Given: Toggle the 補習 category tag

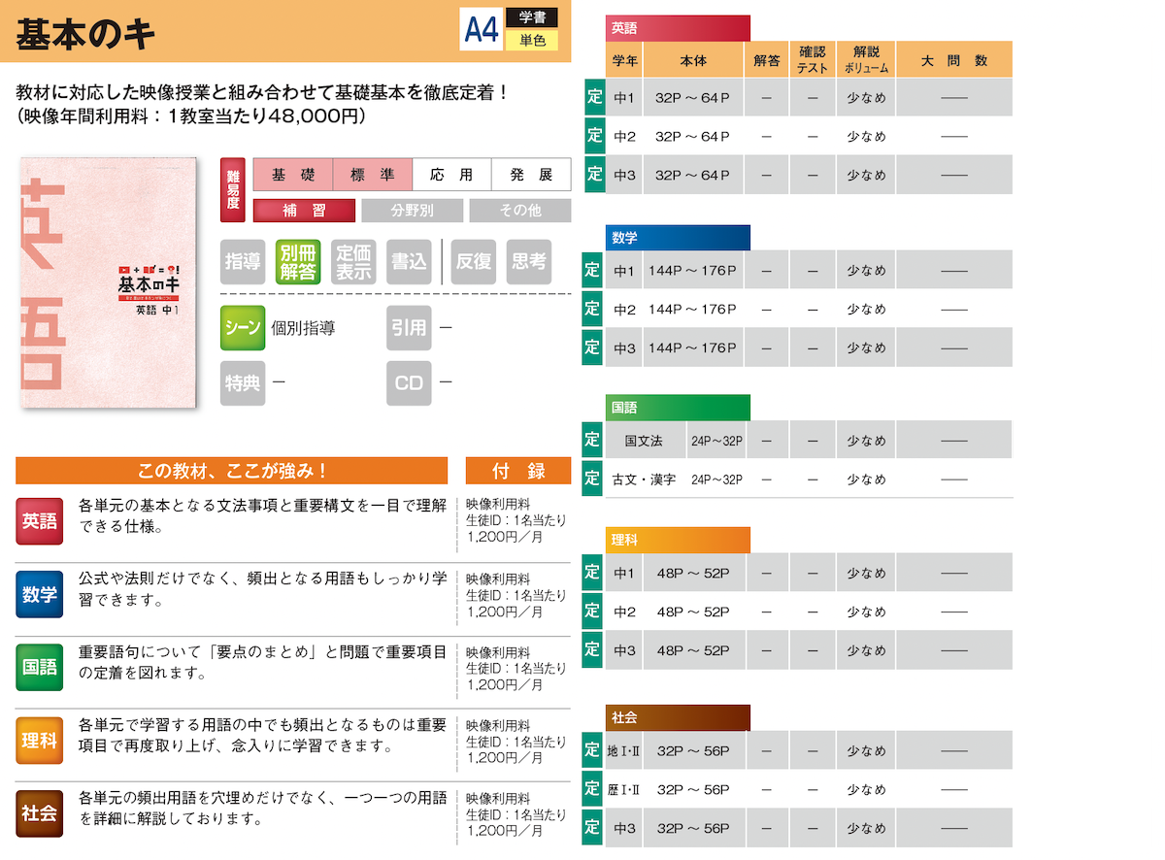Looking at the screenshot, I should click(x=304, y=211).
